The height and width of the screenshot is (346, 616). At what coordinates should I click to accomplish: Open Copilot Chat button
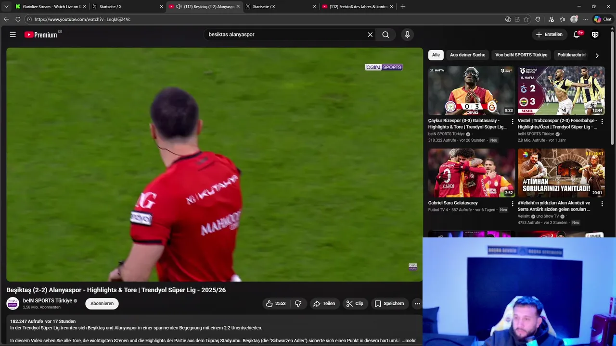[x=604, y=19]
